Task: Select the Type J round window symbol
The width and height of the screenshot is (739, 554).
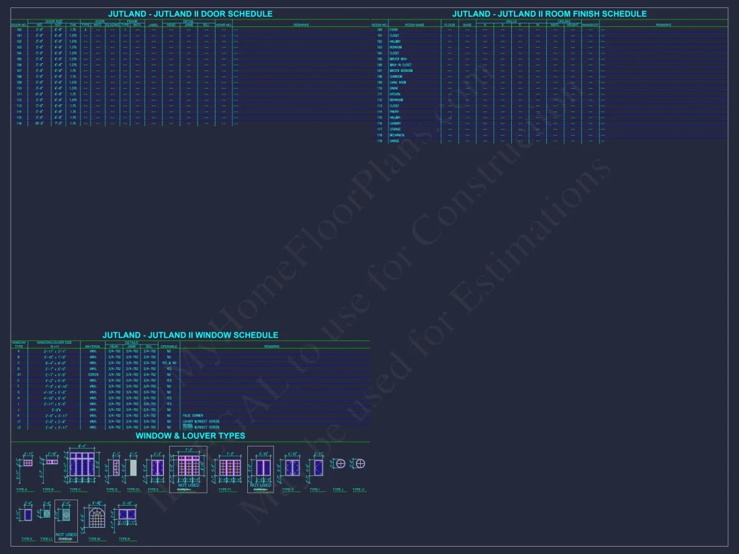Action: (x=340, y=463)
